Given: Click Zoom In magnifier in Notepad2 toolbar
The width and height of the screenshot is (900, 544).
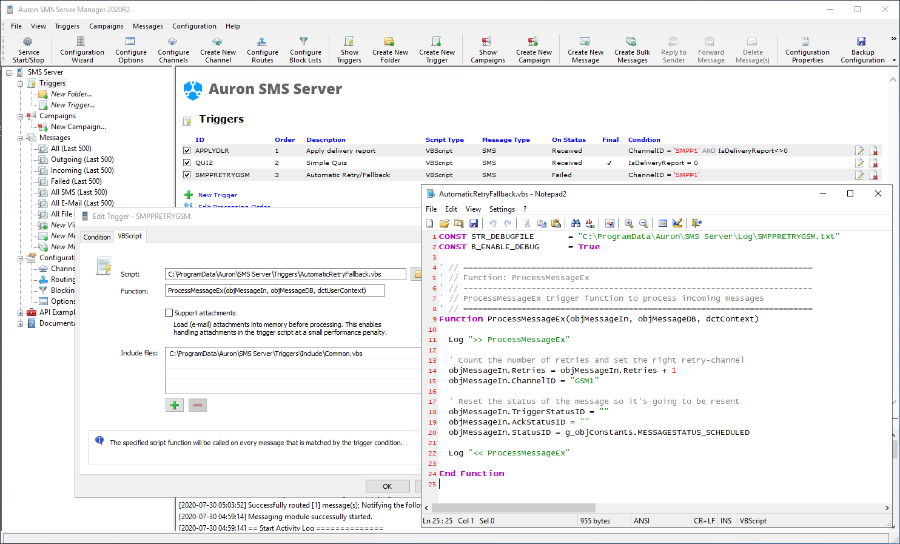Looking at the screenshot, I should point(629,223).
